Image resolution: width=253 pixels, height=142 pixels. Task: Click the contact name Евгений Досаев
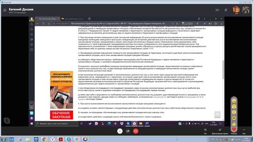pos(21,9)
